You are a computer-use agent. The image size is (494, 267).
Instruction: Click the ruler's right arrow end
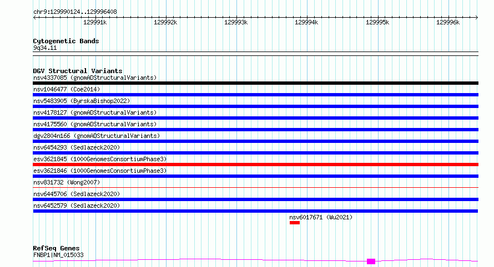477,17
